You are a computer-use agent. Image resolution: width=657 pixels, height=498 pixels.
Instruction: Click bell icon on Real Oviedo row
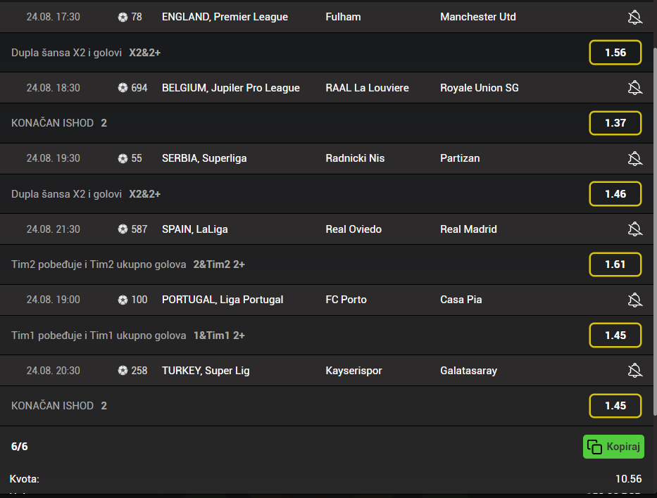634,229
